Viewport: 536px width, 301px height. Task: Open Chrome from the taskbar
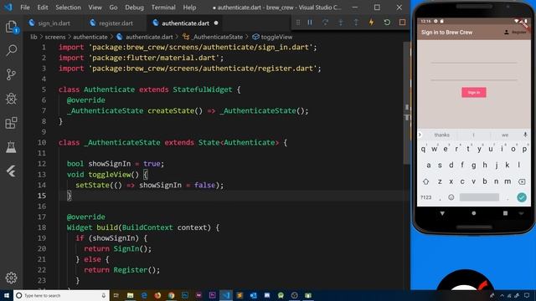click(171, 295)
